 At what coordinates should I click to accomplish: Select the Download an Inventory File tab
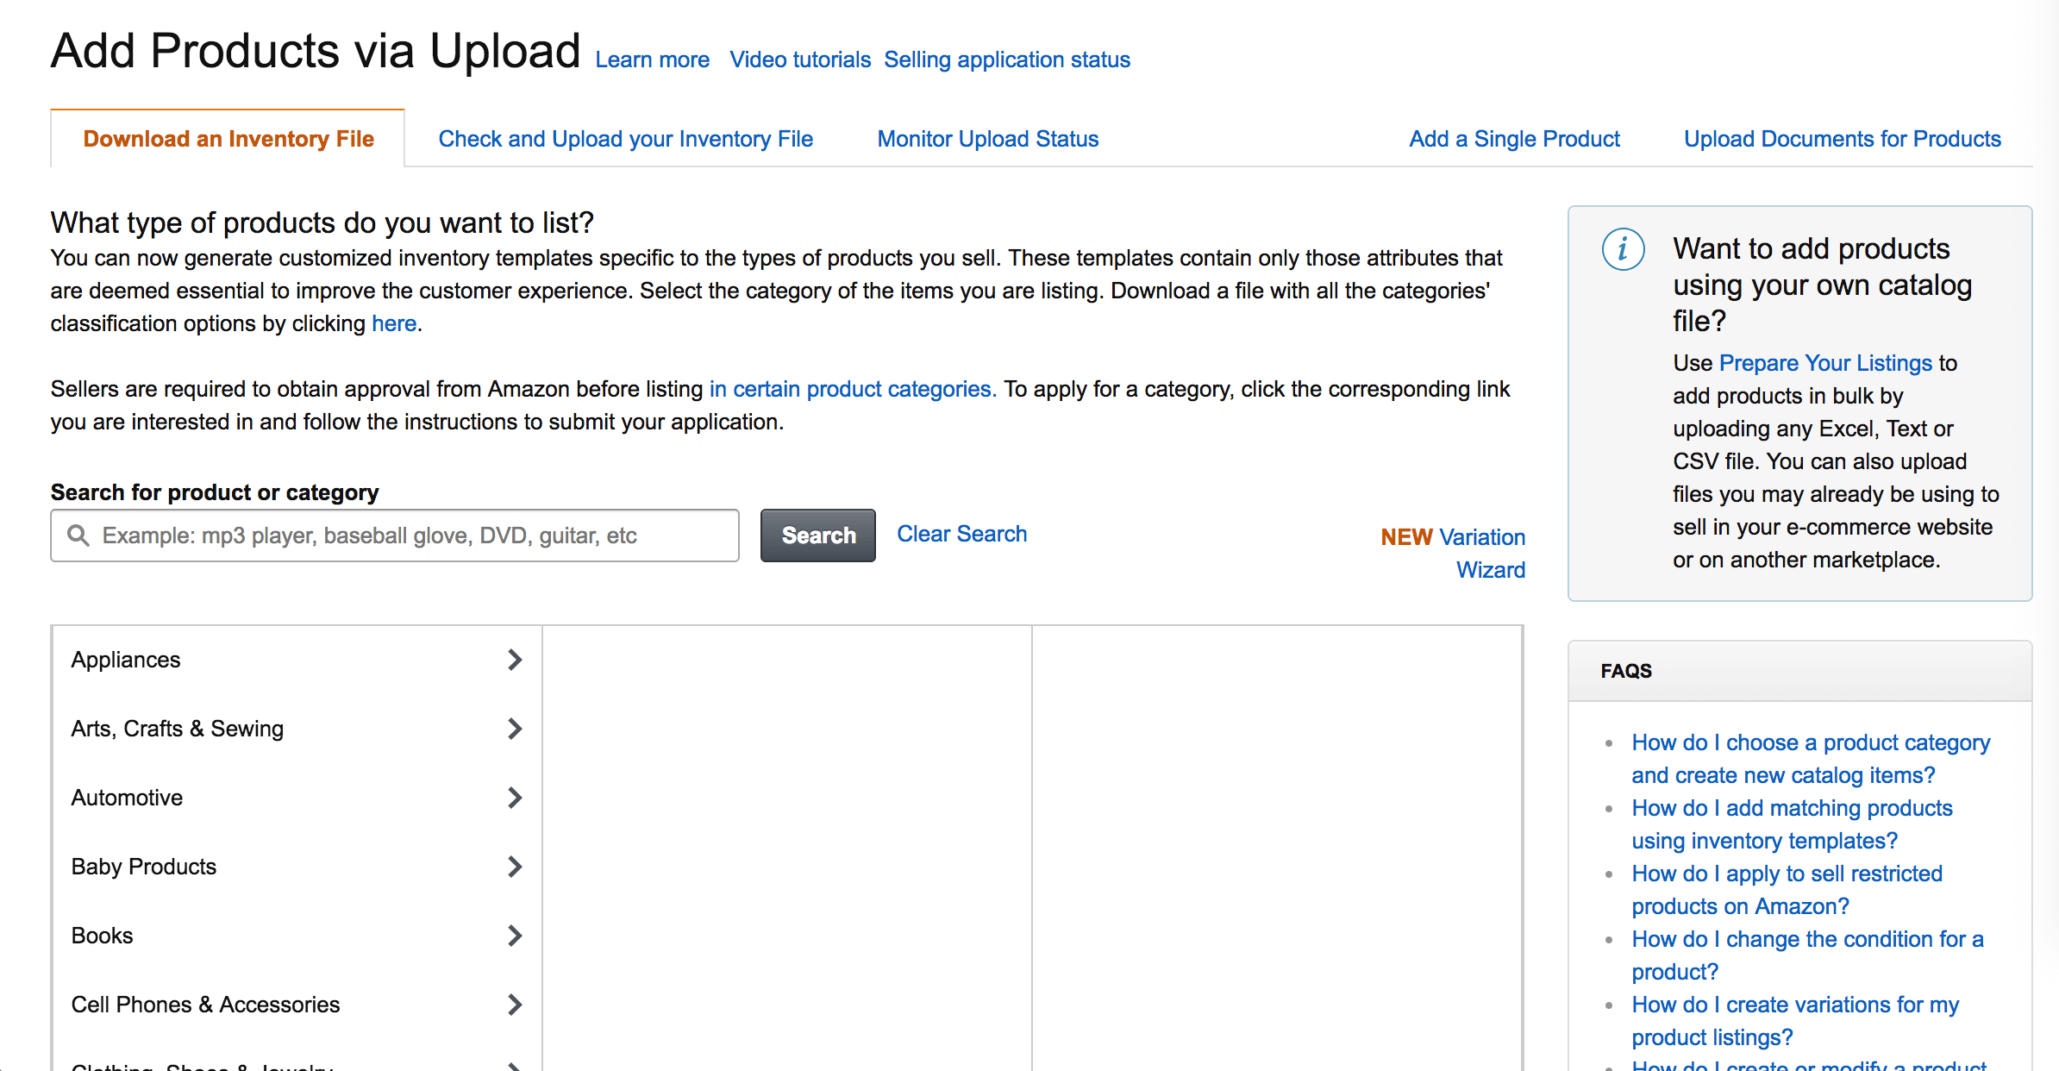click(x=228, y=139)
